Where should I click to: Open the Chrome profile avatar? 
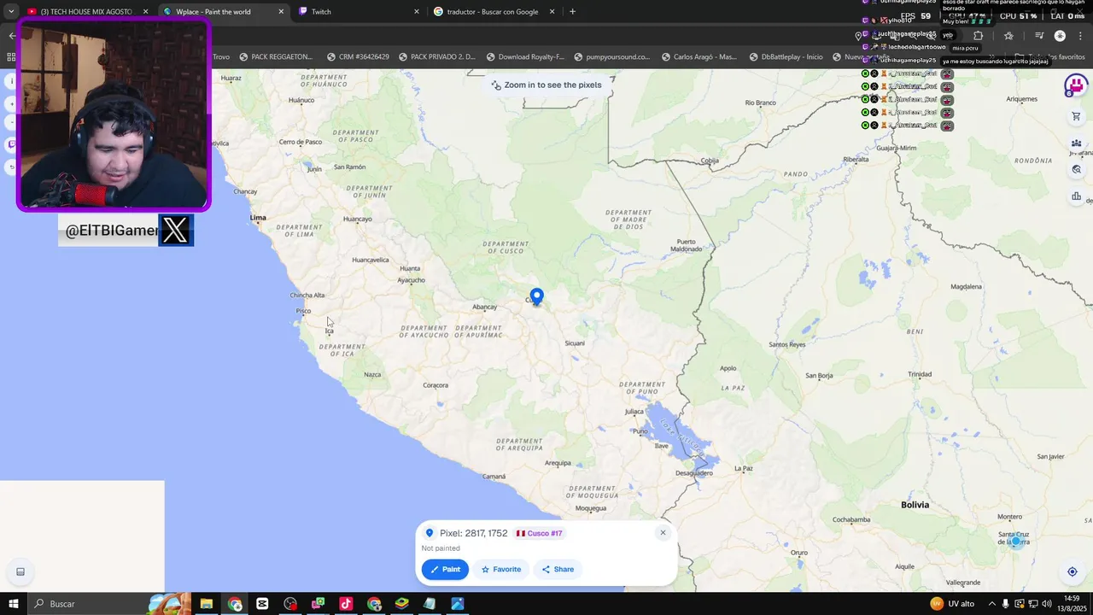tap(1060, 36)
